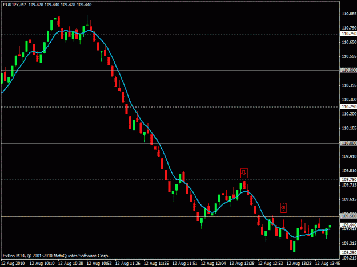Click the 110.300 price scale label
357x267 pixels.
(x=349, y=100)
